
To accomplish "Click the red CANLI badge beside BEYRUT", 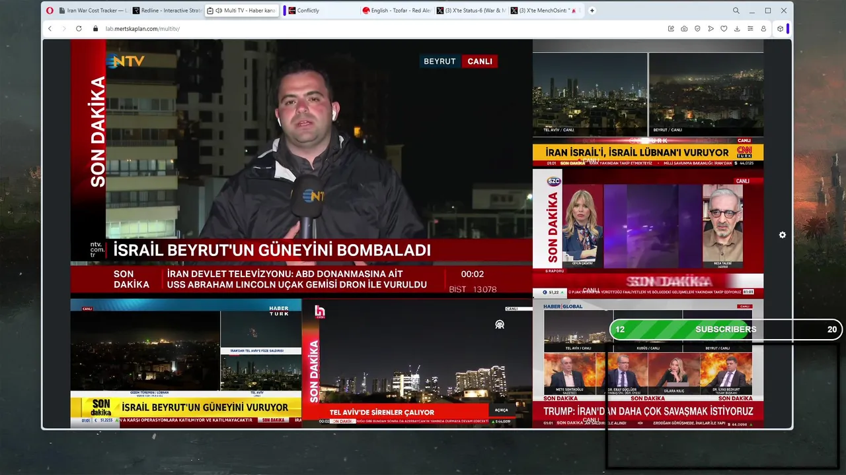I will point(480,61).
